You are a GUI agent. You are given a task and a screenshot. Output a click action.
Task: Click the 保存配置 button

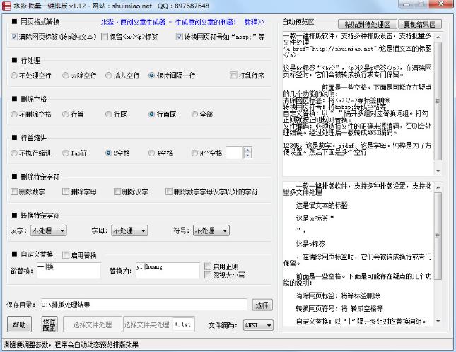point(49,324)
